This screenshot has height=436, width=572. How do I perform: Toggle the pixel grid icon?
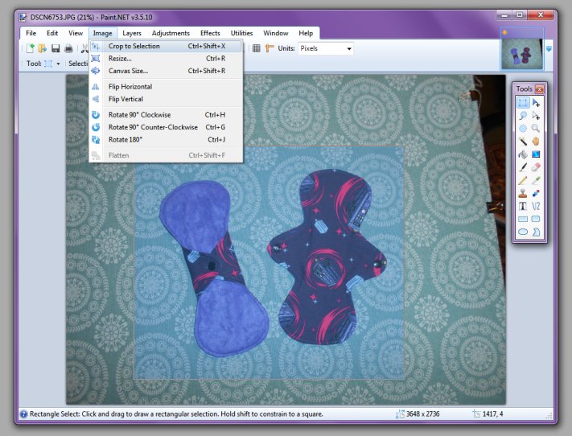tap(256, 48)
